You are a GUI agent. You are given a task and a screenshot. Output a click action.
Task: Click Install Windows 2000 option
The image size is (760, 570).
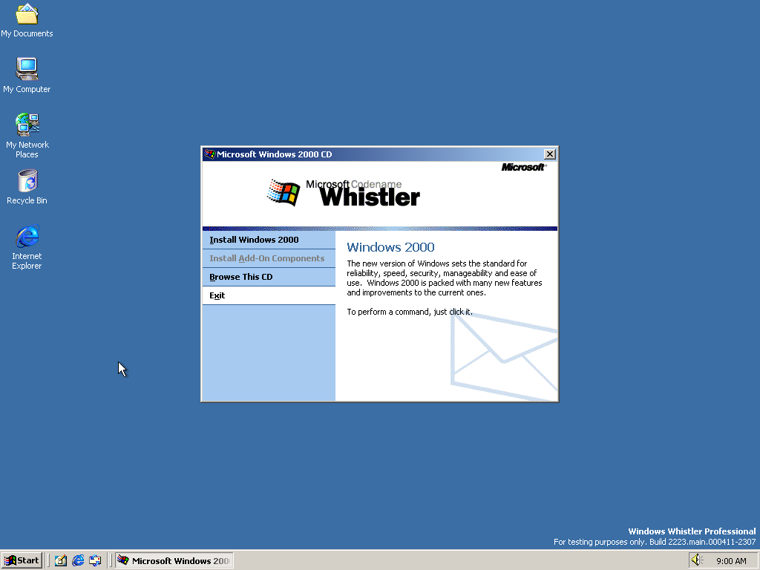coord(269,240)
